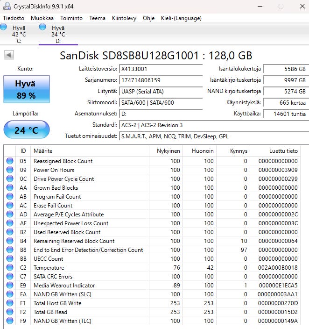Click status circle for SATA CRC Errors

(x=10, y=276)
